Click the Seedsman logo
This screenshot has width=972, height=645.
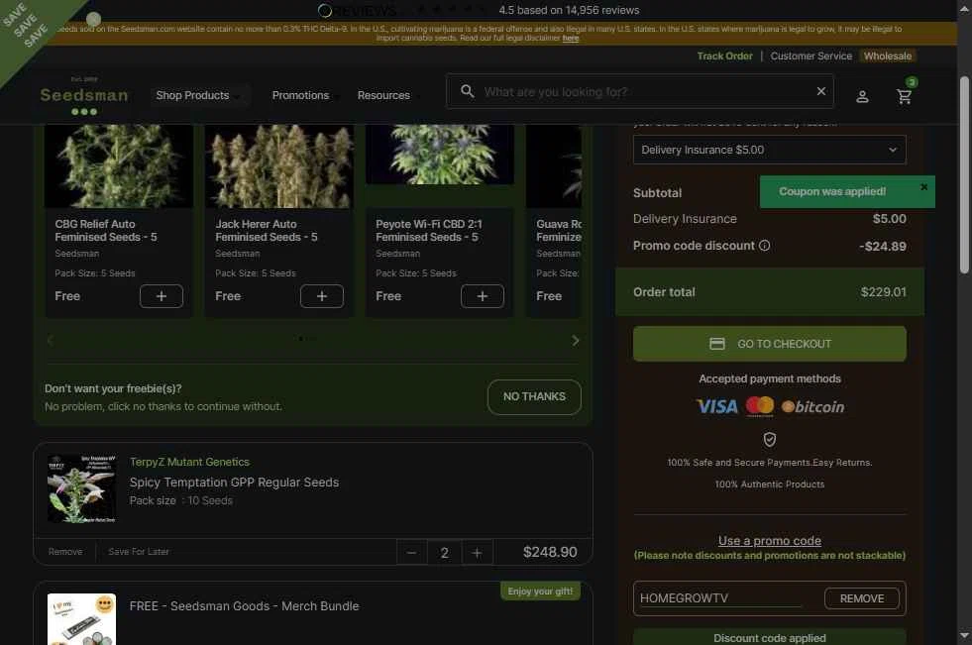coord(84,95)
